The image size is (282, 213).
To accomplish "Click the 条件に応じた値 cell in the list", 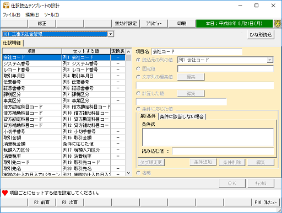I will coord(86,143).
